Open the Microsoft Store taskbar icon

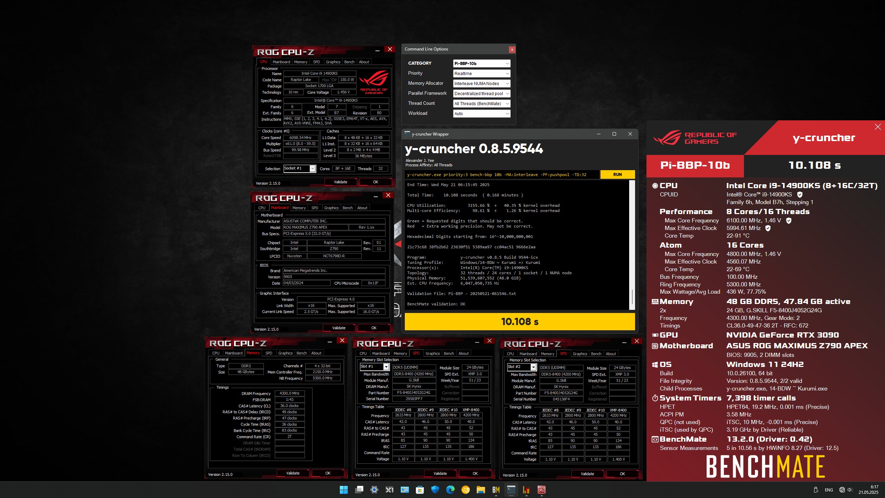[420, 490]
